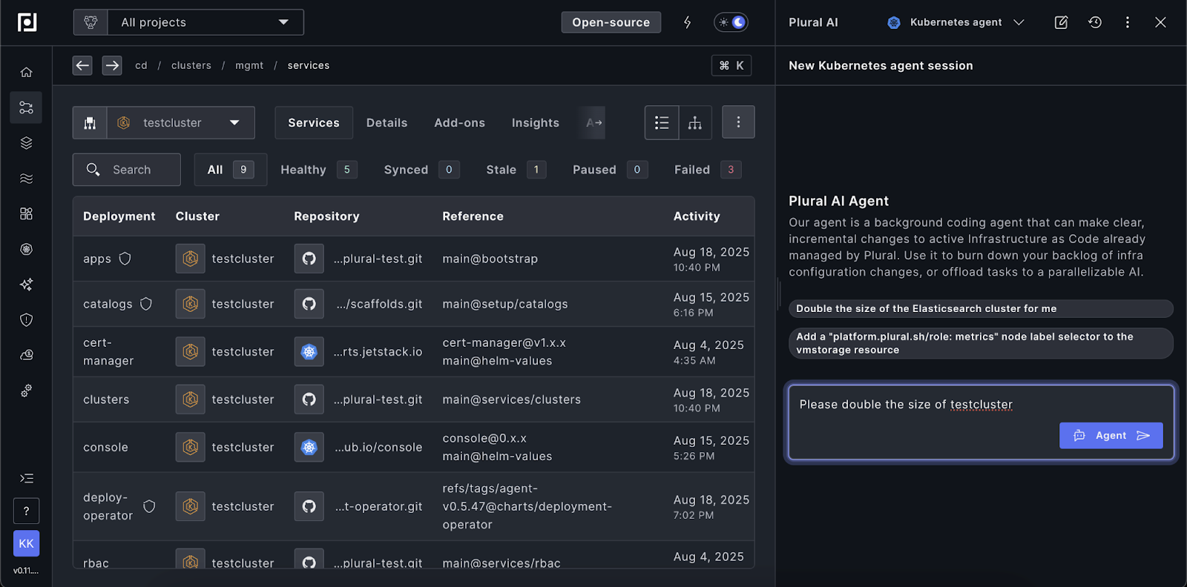This screenshot has height=587, width=1187.
Task: Click the services Search field
Action: tap(127, 170)
